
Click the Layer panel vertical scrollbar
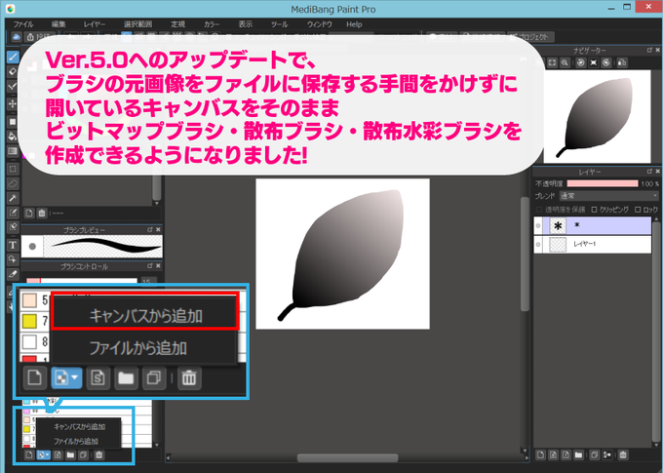(x=656, y=333)
